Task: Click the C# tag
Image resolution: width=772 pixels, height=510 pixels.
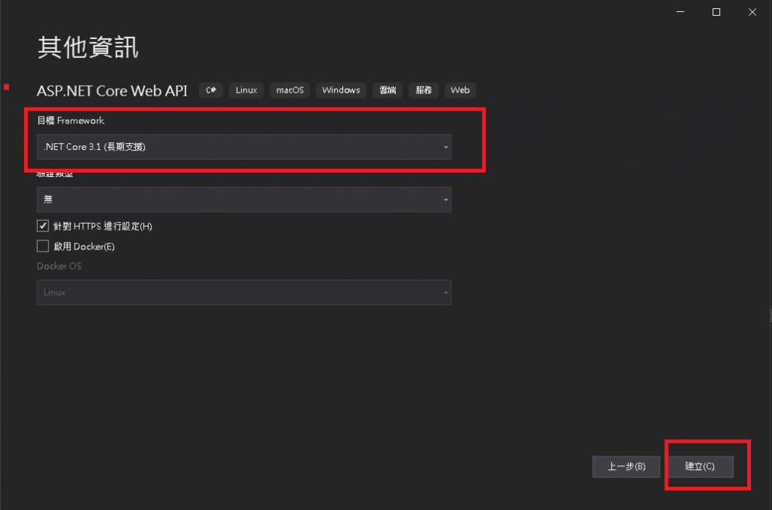Action: click(x=211, y=90)
